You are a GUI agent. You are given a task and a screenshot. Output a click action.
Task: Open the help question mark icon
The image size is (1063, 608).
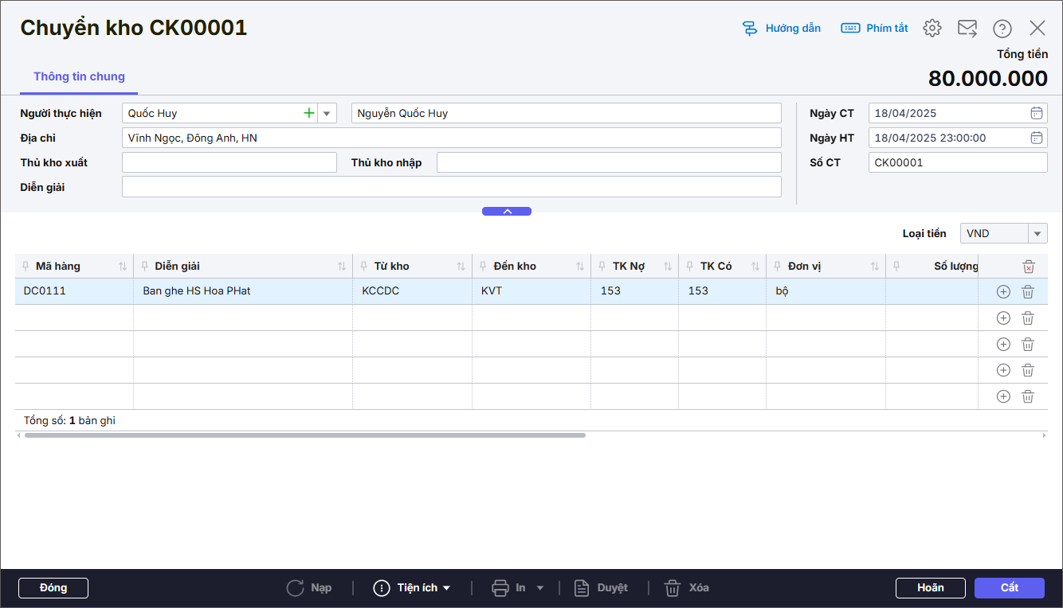[1002, 29]
